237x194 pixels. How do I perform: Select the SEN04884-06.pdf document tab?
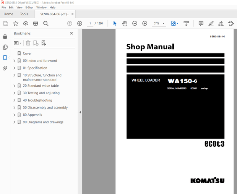click(55, 14)
